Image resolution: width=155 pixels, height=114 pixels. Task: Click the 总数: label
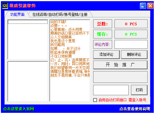pos(103,24)
